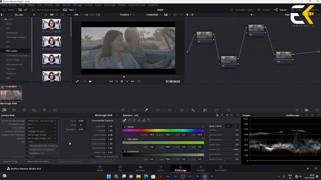Open the Fusion menu in menu bar
The height and width of the screenshot is (180, 321).
point(98,5)
